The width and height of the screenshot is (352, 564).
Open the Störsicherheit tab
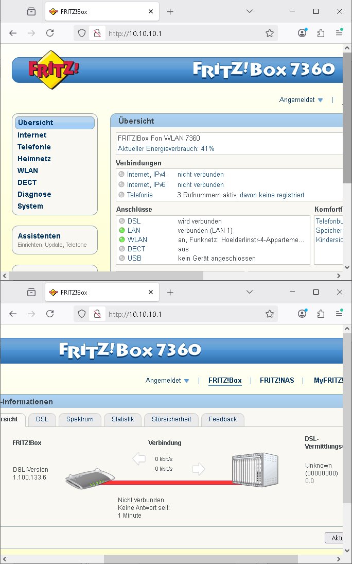click(171, 419)
